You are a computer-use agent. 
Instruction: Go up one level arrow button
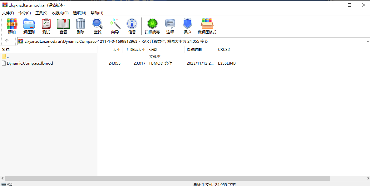tap(7, 41)
